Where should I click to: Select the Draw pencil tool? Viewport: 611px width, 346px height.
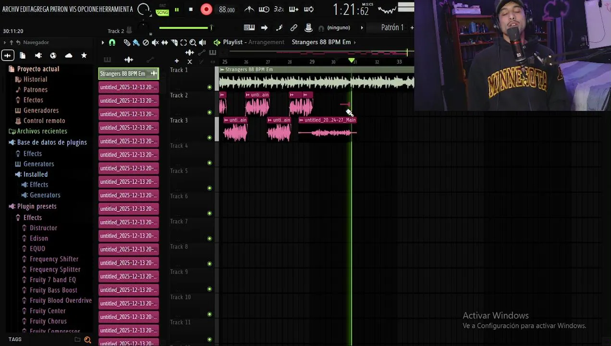point(127,42)
